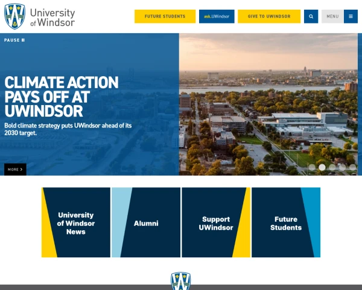Go to Future Students yellow header button
The width and height of the screenshot is (362, 290).
click(165, 16)
